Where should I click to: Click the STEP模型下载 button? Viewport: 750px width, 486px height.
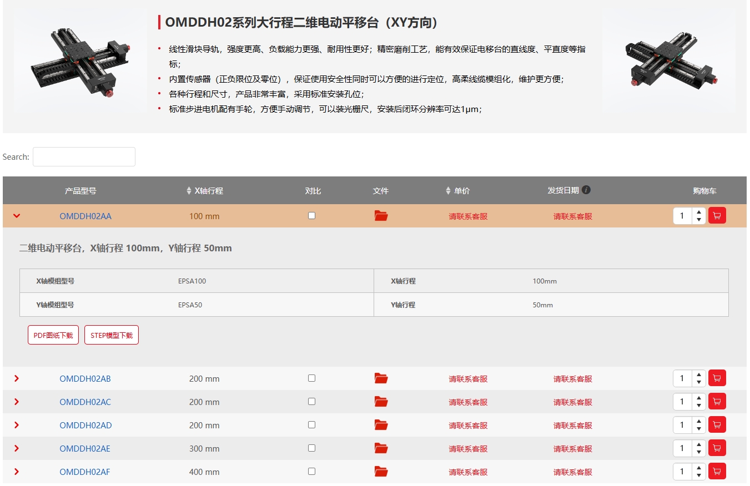coord(112,335)
